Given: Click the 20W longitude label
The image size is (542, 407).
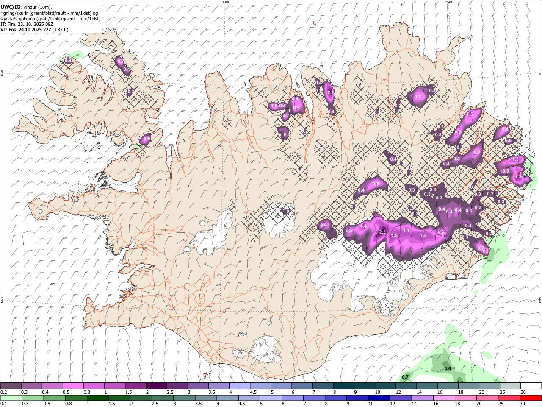Looking at the screenshot, I should tap(225, 2).
